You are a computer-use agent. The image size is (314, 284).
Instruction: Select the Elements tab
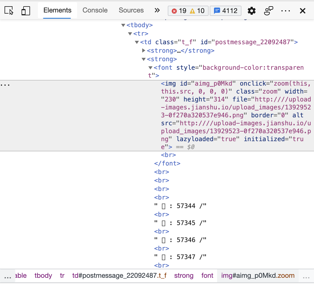[x=57, y=10]
